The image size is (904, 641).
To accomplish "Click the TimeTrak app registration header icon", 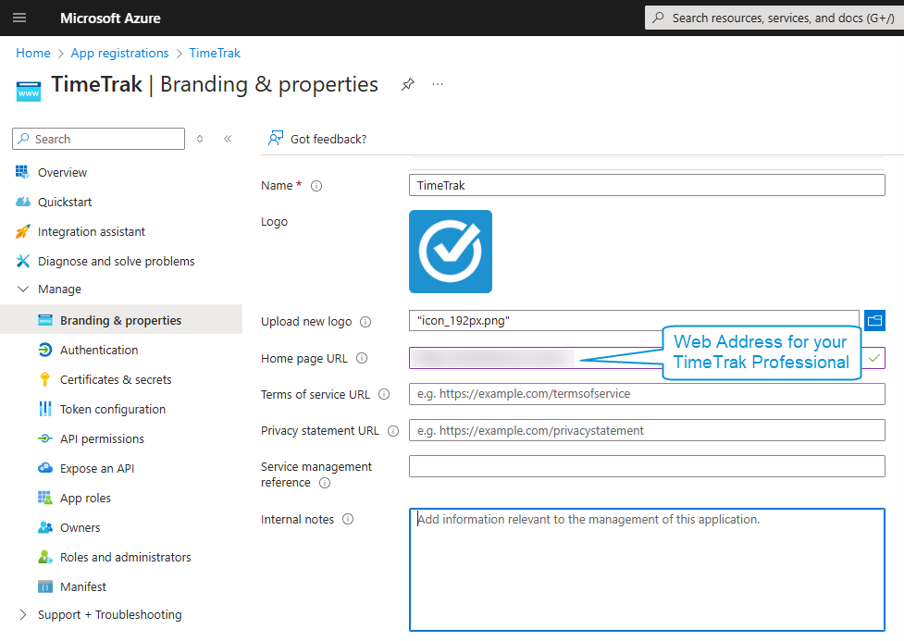I will click(x=29, y=91).
